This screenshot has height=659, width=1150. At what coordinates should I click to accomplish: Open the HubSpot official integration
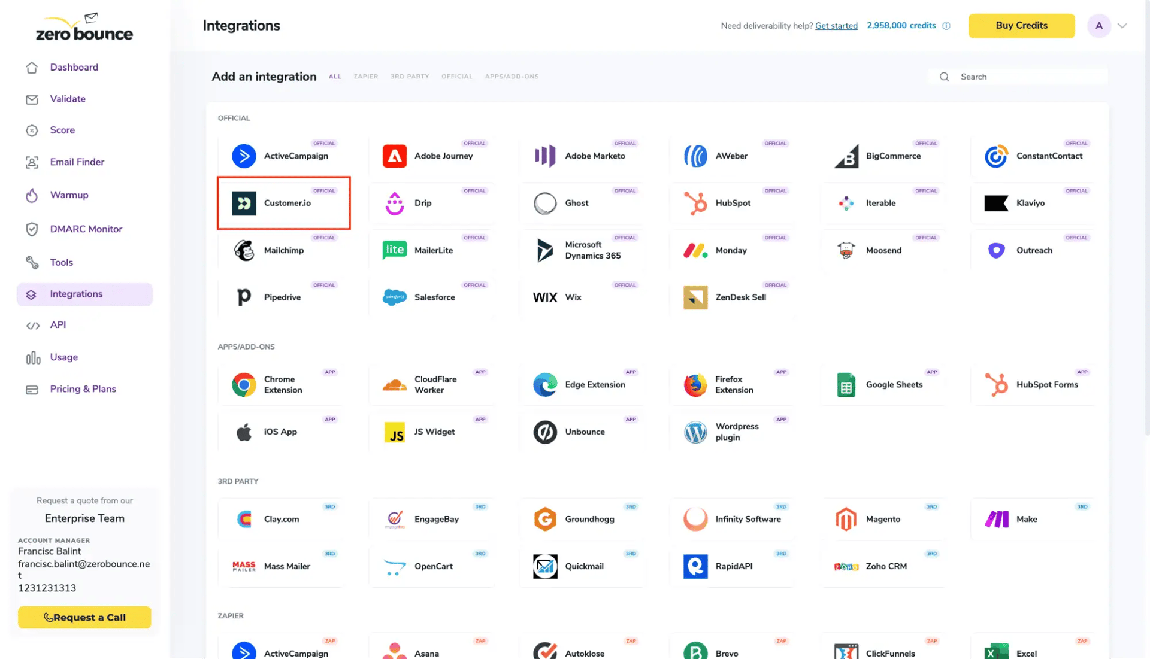point(733,203)
